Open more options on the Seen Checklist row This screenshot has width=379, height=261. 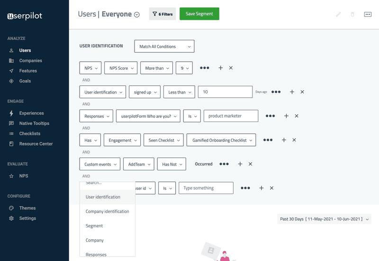click(x=268, y=140)
